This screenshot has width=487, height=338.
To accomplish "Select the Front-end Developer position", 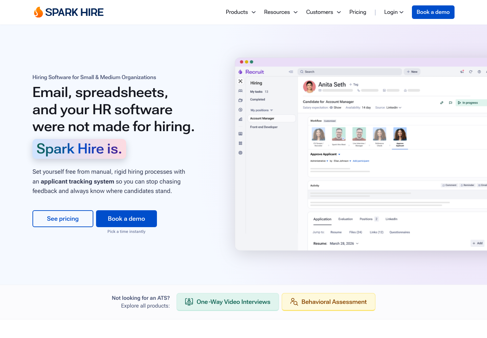I will click(x=264, y=127).
